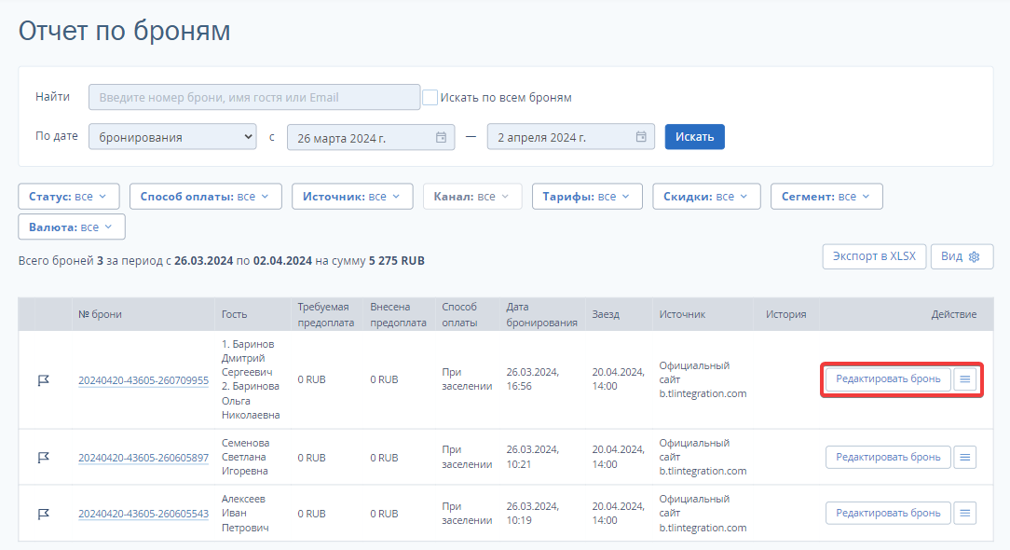Image resolution: width=1010 pixels, height=550 pixels.
Task: Click the flag icon for Баринов booking
Action: [x=43, y=380]
